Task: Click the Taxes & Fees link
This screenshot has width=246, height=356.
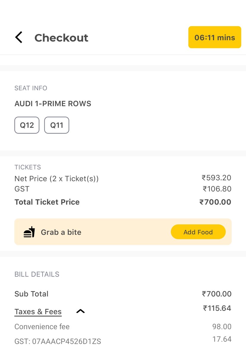Action: point(38,312)
